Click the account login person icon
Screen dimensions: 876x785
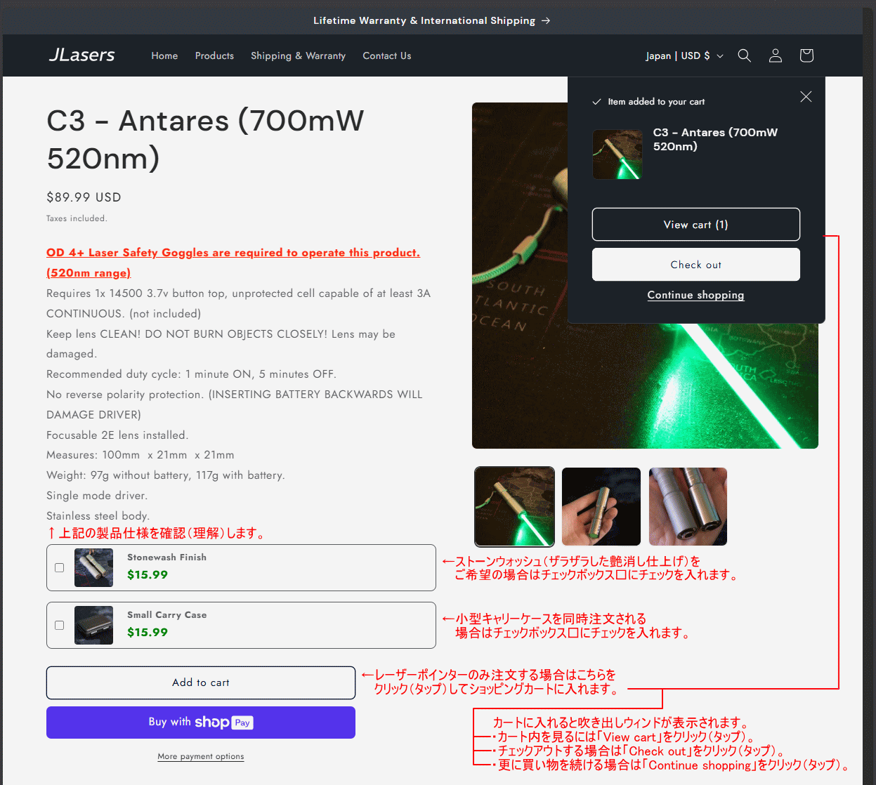(x=775, y=55)
